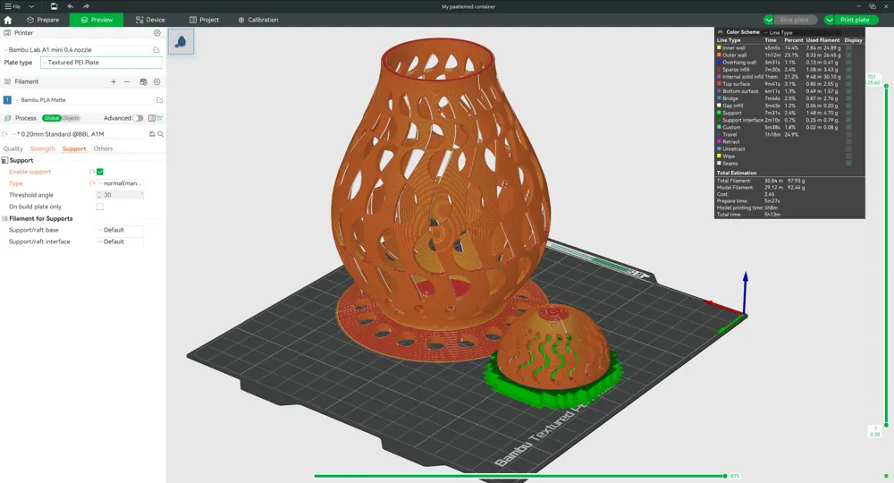Save project with the floppy disk icon
The width and height of the screenshot is (894, 483).
(54, 6)
